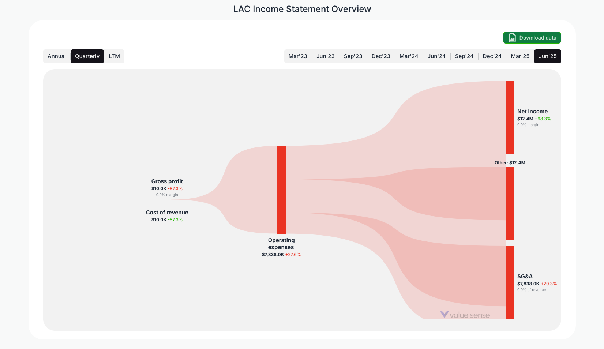The image size is (604, 349).
Task: Select the currently active Jun'25 quarter
Action: tap(547, 56)
